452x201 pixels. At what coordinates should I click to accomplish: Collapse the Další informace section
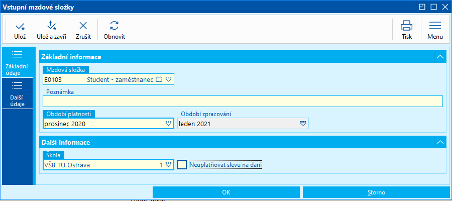(x=440, y=142)
